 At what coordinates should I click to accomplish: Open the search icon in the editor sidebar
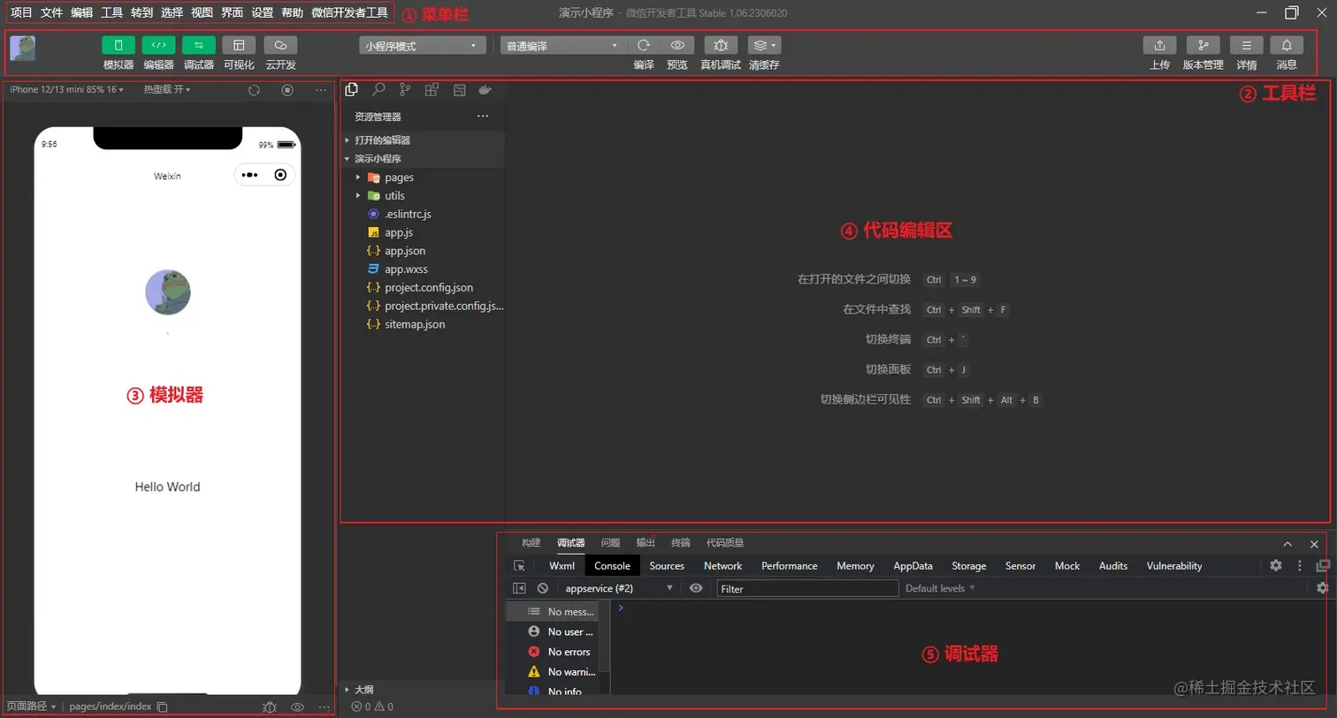pos(378,89)
